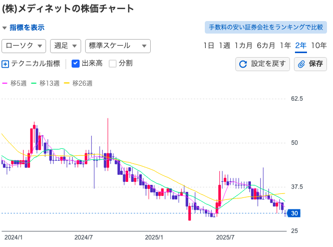Click the 移5週 purple legend line

6,83
